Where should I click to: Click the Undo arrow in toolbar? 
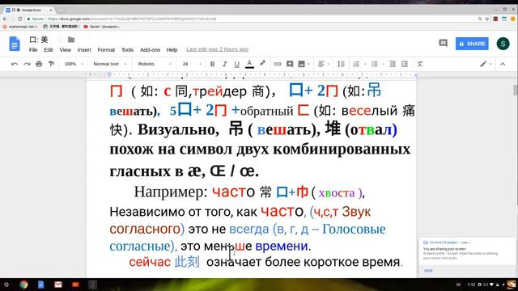pyautogui.click(x=15, y=64)
